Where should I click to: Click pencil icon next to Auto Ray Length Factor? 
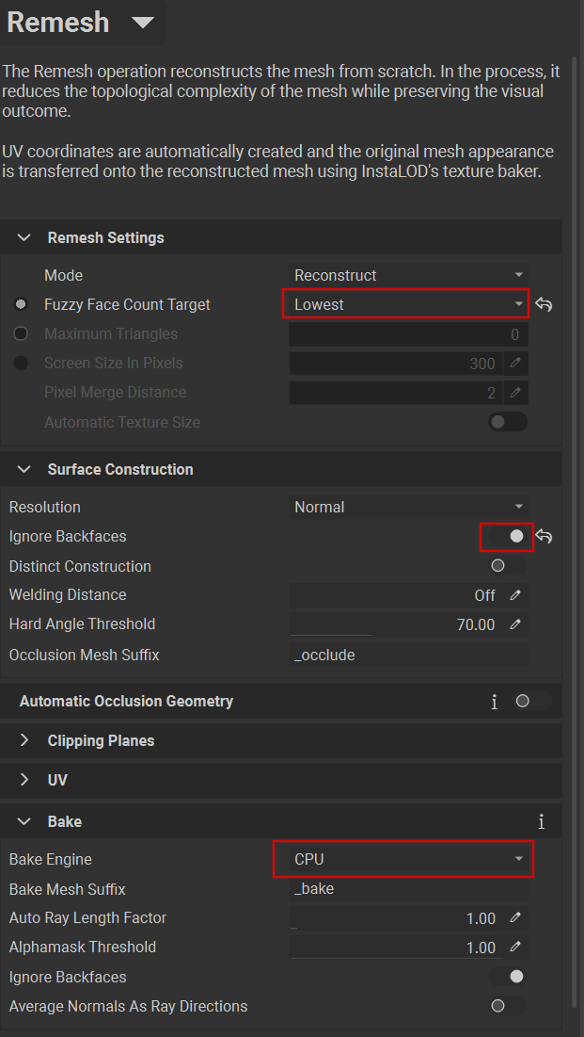coord(515,918)
